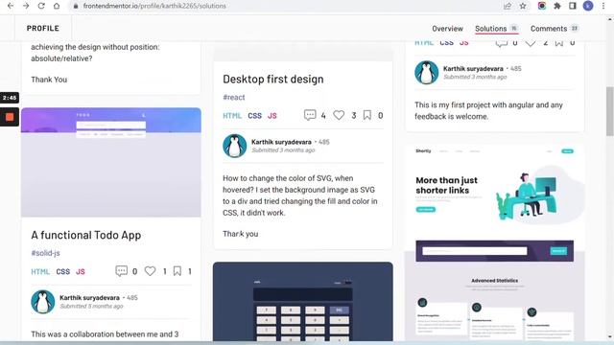Open the calculator app preview thumbnail

303,302
